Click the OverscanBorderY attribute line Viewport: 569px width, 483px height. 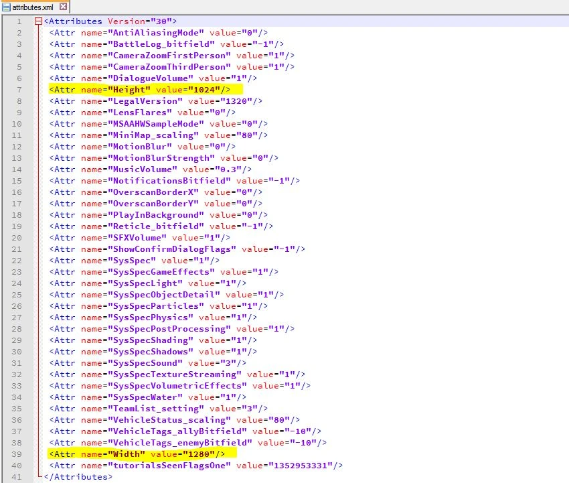(x=156, y=204)
